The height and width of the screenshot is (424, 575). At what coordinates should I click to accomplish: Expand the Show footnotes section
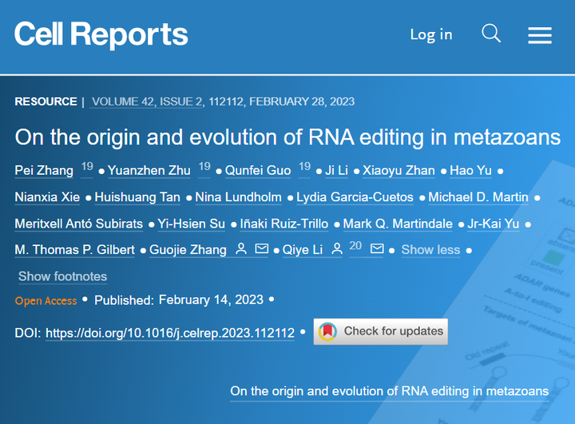(62, 276)
